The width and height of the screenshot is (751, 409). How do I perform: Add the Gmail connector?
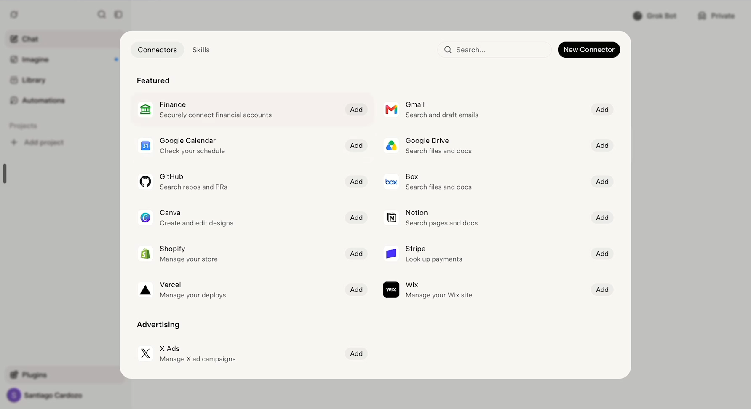tap(602, 110)
